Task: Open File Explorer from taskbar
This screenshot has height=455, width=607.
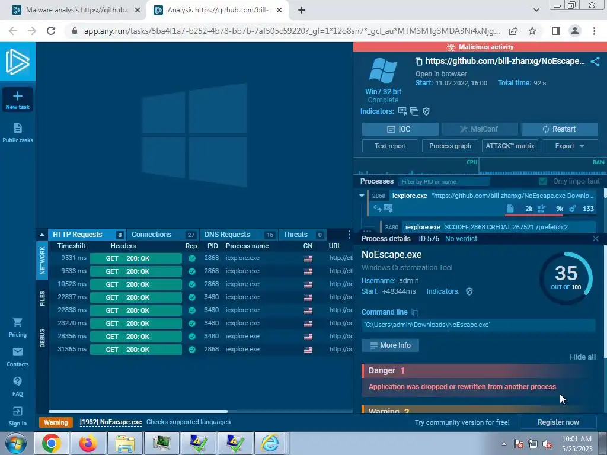Action: coord(124,443)
